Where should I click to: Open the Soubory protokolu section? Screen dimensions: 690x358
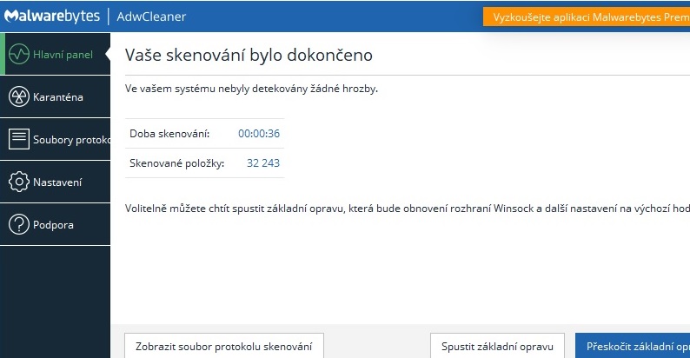(55, 139)
